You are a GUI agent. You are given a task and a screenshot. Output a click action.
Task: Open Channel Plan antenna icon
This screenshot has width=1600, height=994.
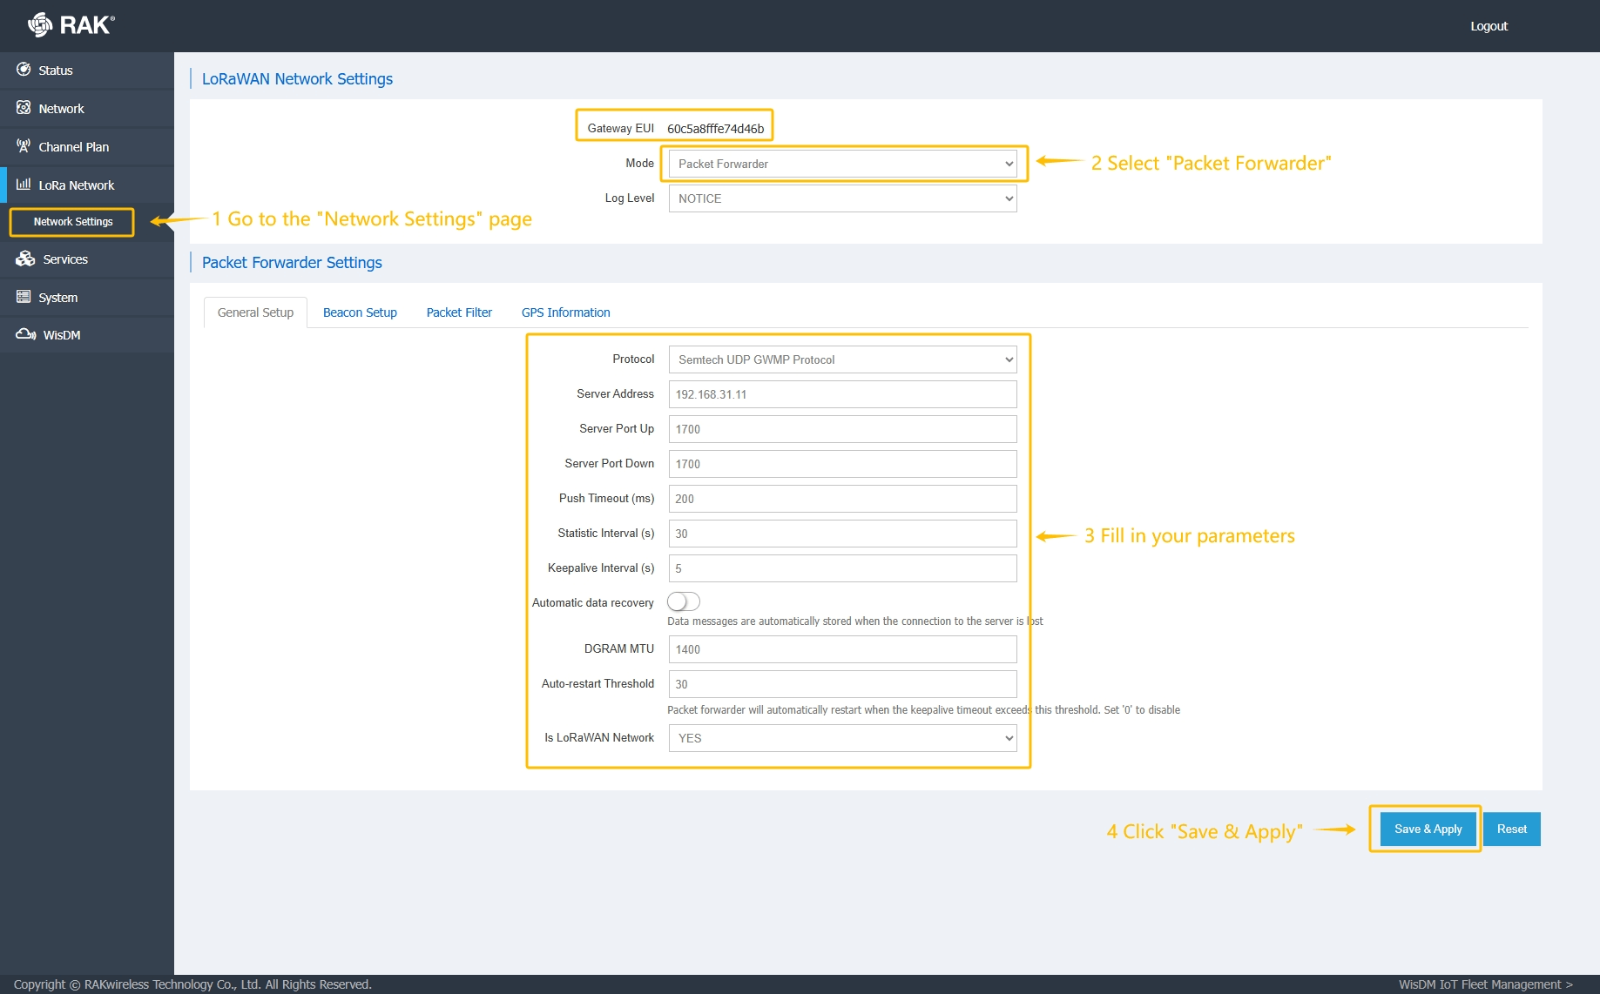[x=24, y=146]
